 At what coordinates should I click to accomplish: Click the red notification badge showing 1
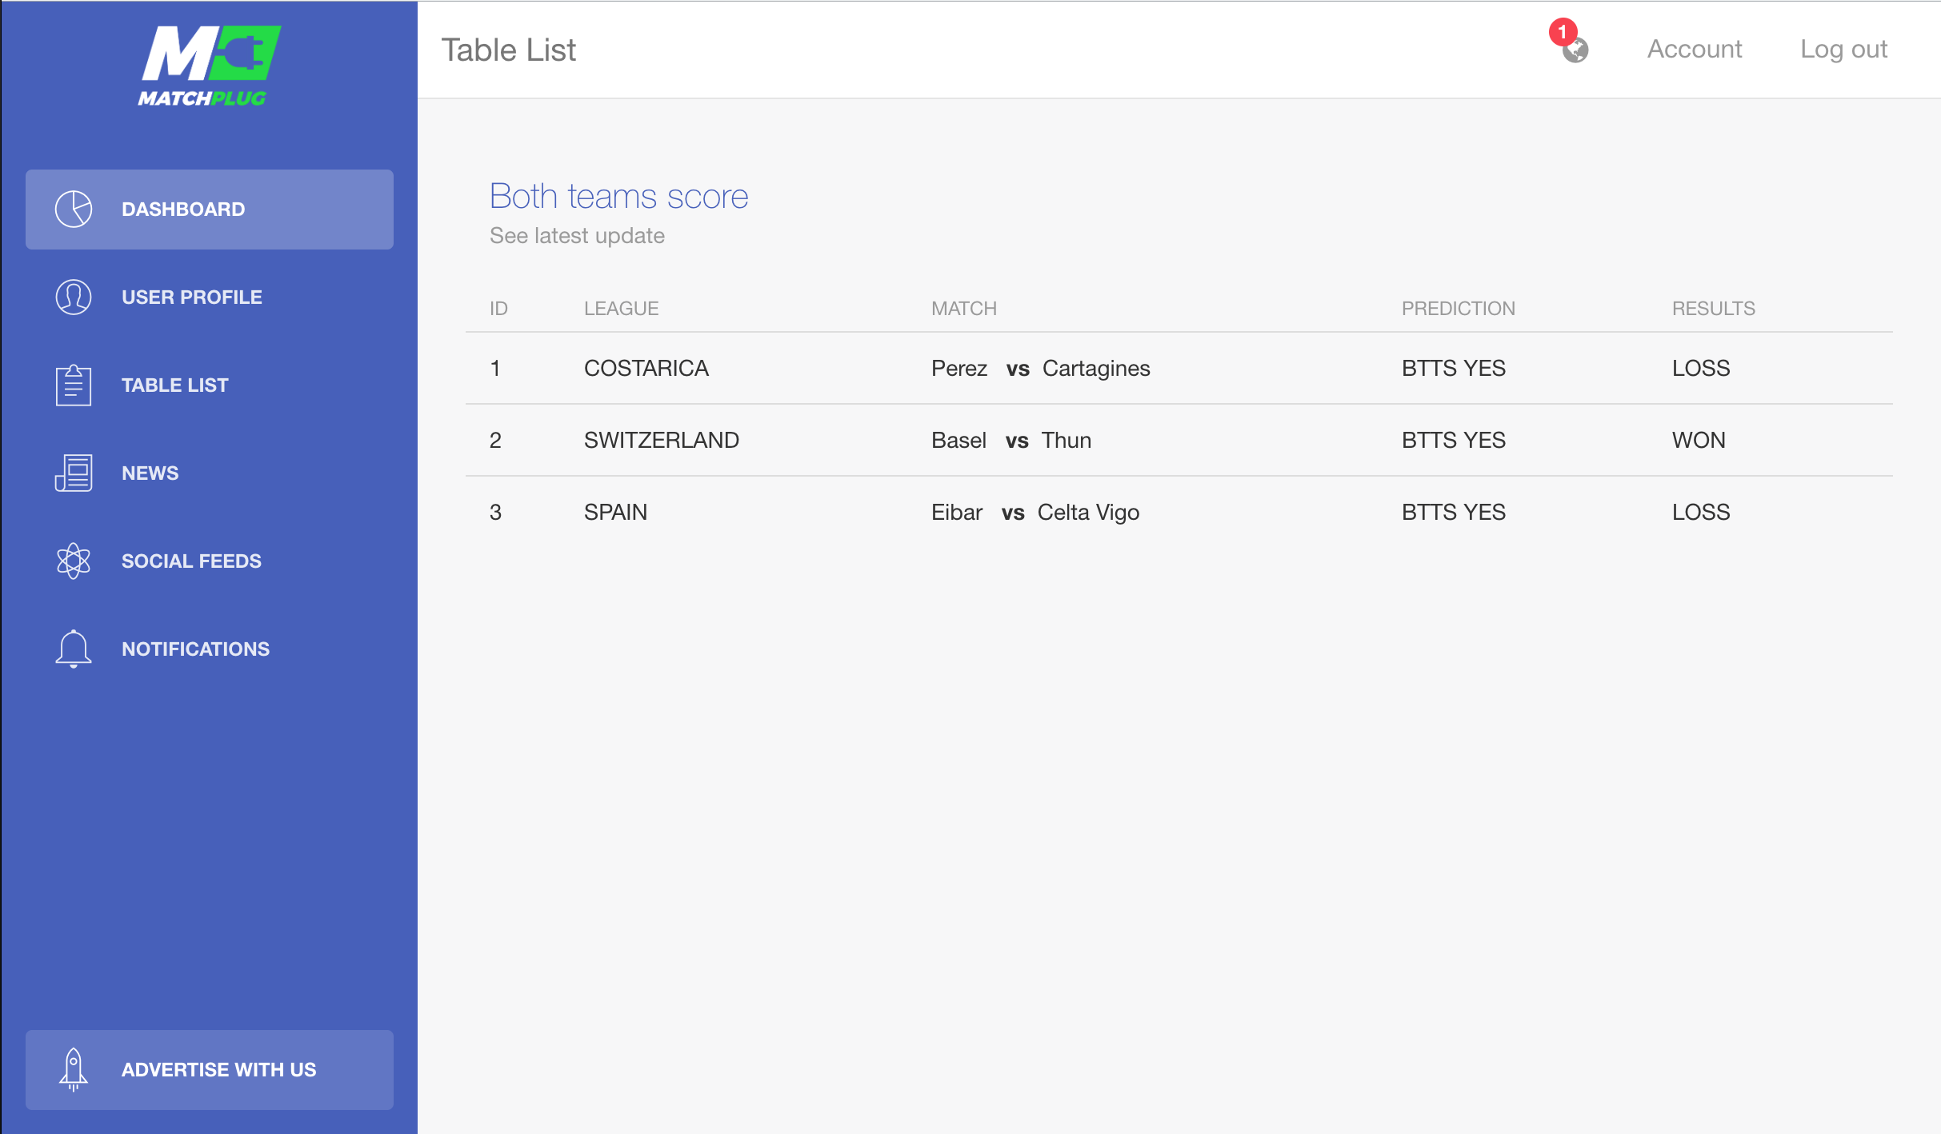(x=1563, y=32)
